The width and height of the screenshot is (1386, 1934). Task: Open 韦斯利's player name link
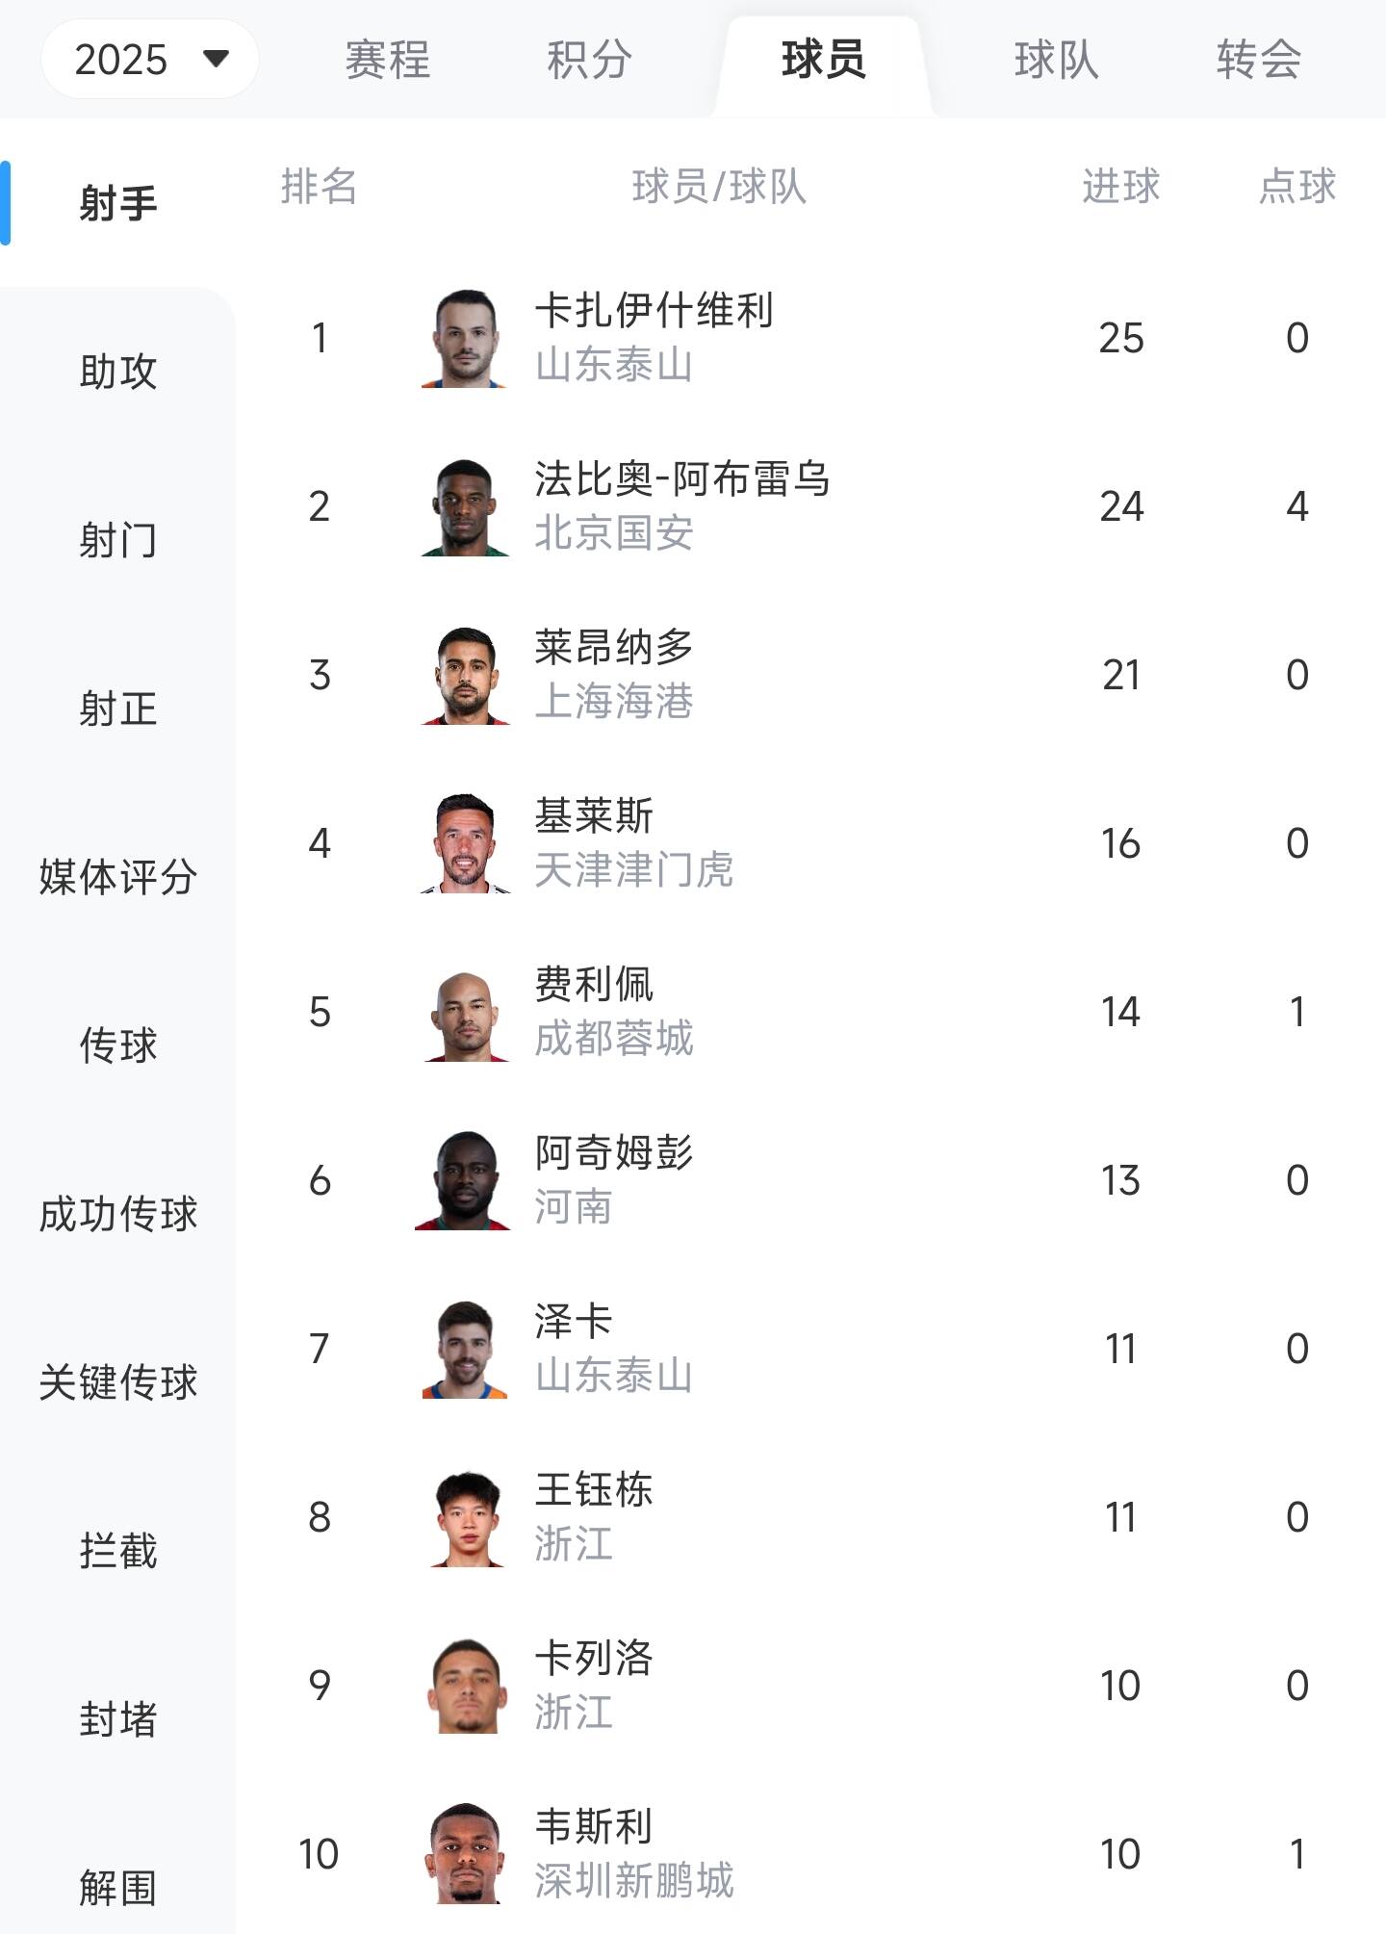(594, 1826)
